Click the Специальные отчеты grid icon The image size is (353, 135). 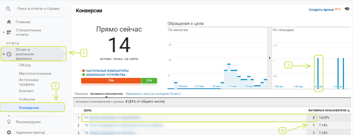click(9, 32)
